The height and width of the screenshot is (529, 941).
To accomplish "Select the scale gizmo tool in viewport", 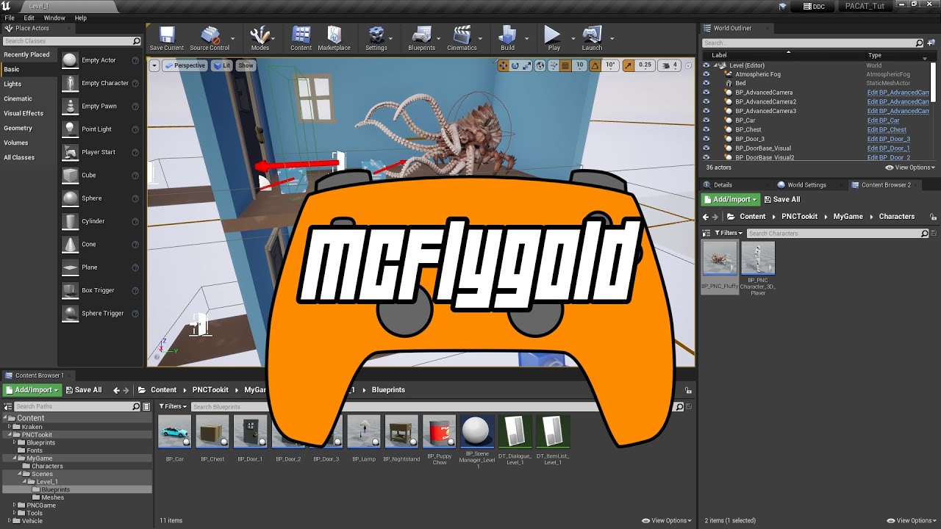I will pyautogui.click(x=527, y=65).
